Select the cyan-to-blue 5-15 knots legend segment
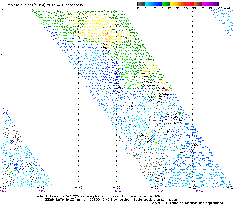Image resolution: width=233 pixels, height=205 pixels. click(153, 4)
